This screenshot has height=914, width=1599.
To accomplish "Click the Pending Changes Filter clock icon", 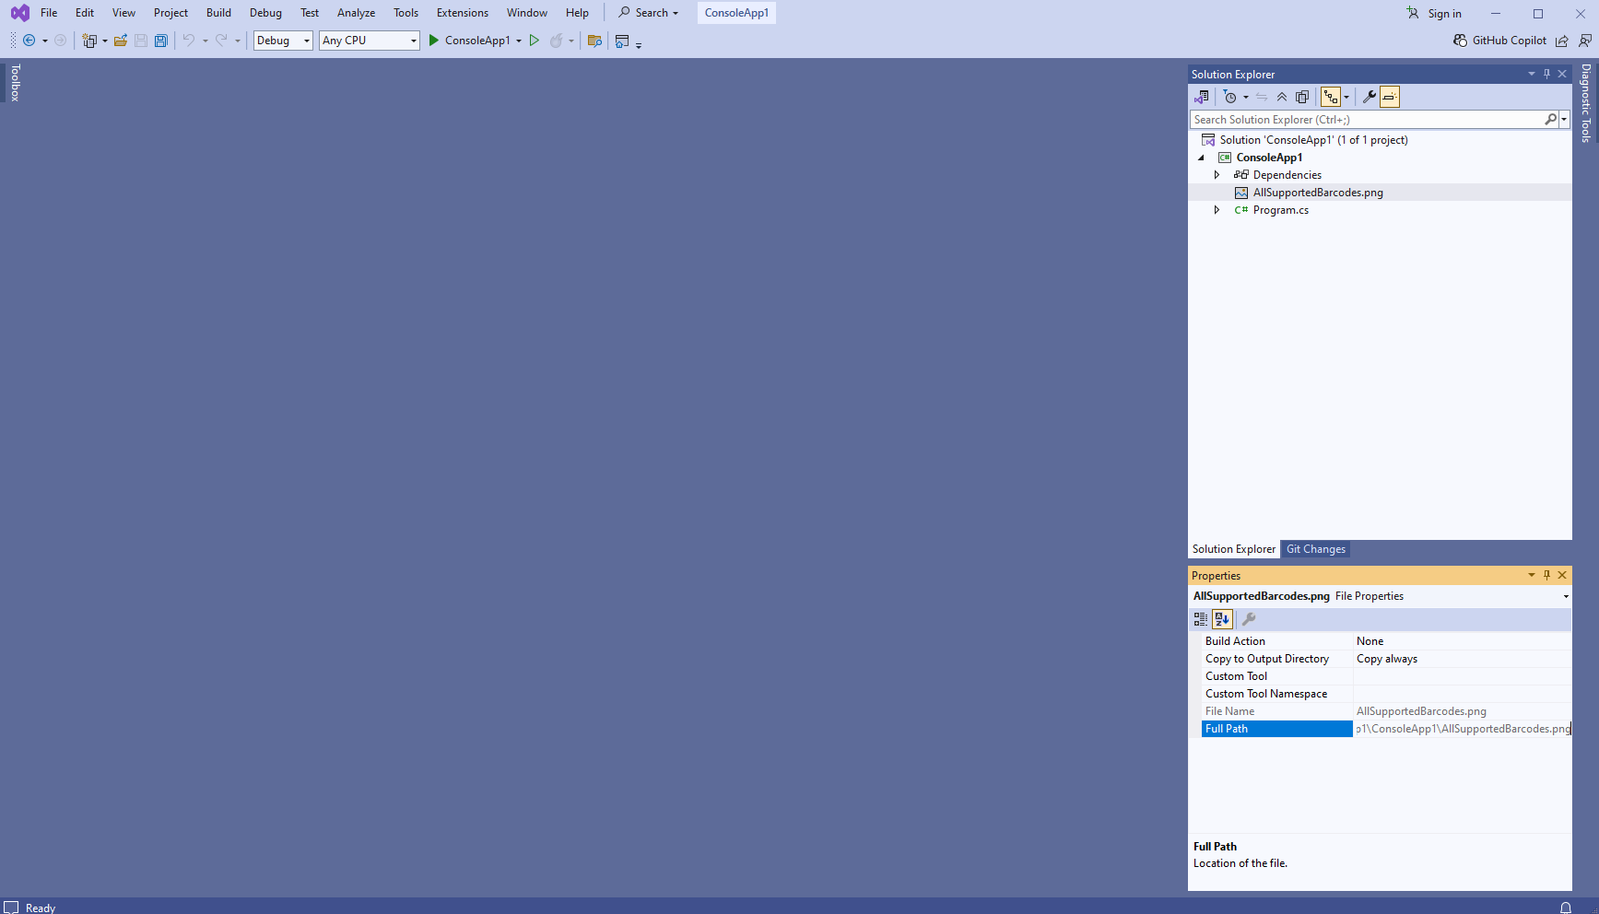I will (1229, 97).
